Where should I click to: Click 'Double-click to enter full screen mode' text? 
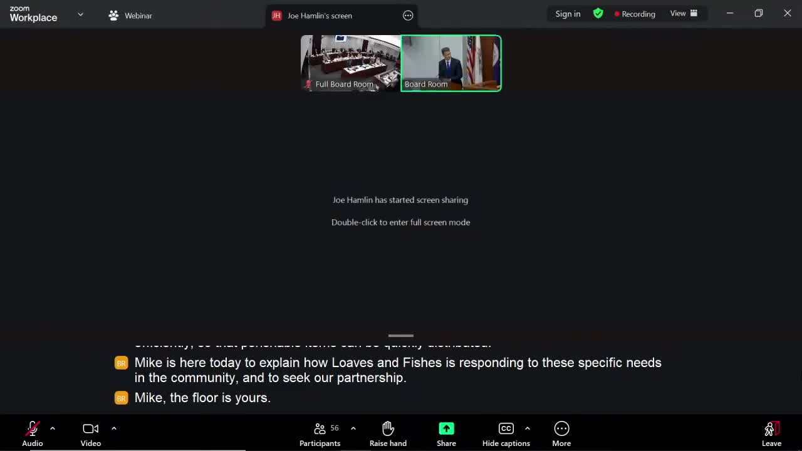401,222
